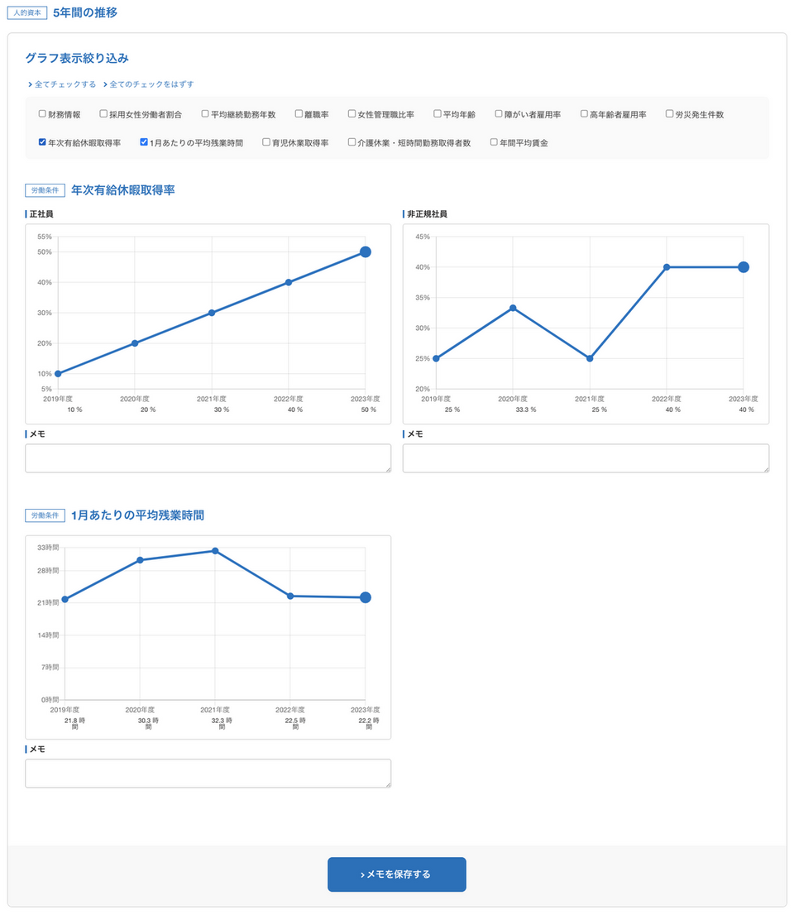Screen dimensions: 794x915
Task: Tick the 年間平均賃金 checkbox
Action: coord(494,142)
